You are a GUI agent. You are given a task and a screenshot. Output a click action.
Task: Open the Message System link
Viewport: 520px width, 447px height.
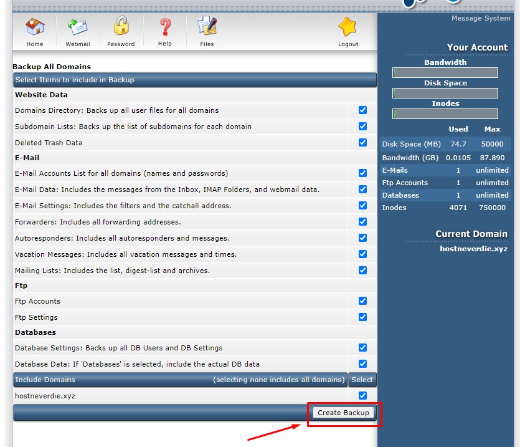click(480, 19)
